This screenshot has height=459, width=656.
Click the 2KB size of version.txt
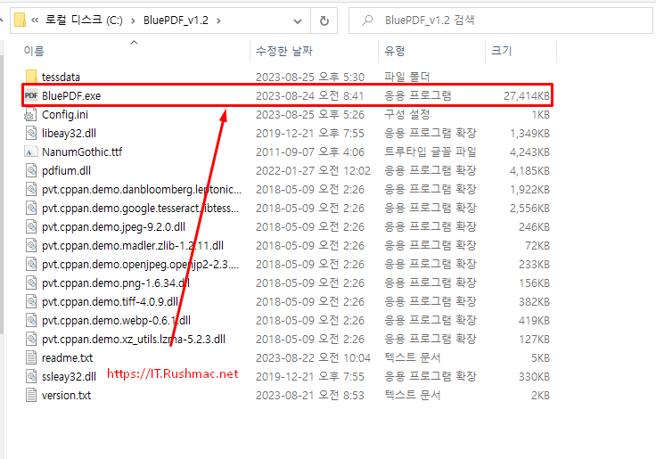[540, 396]
